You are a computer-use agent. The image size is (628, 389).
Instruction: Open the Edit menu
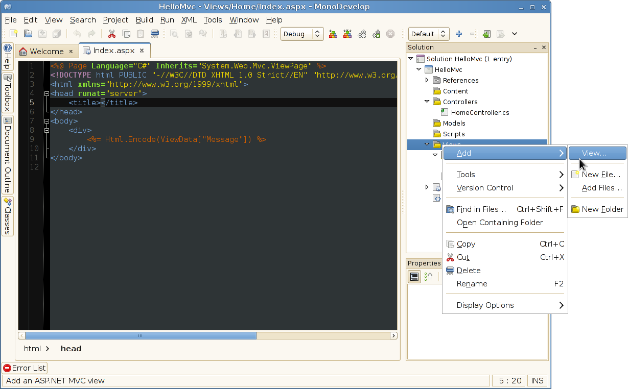click(31, 19)
